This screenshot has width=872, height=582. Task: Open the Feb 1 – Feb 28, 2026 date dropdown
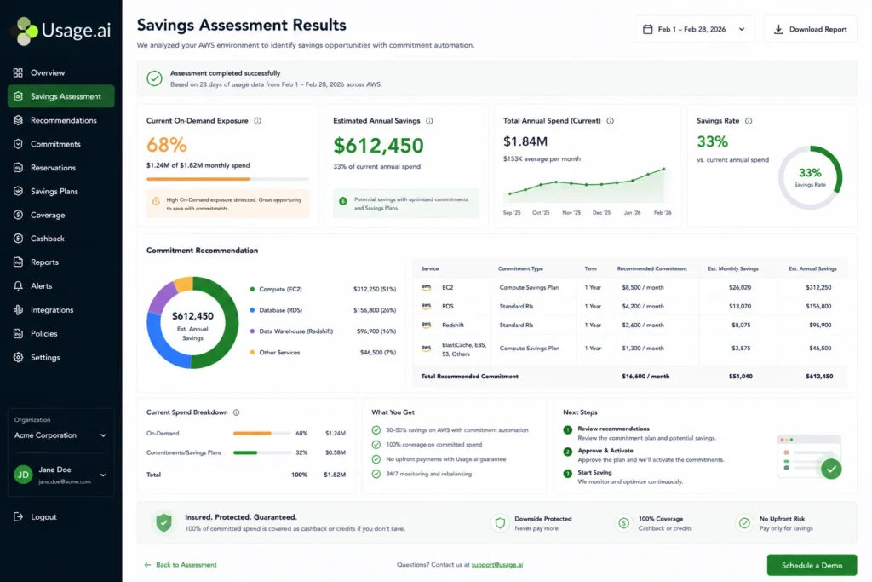(693, 29)
